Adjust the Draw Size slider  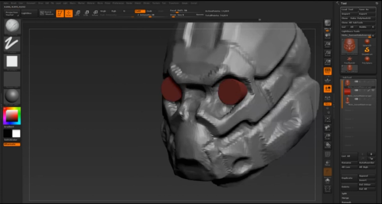187,15
